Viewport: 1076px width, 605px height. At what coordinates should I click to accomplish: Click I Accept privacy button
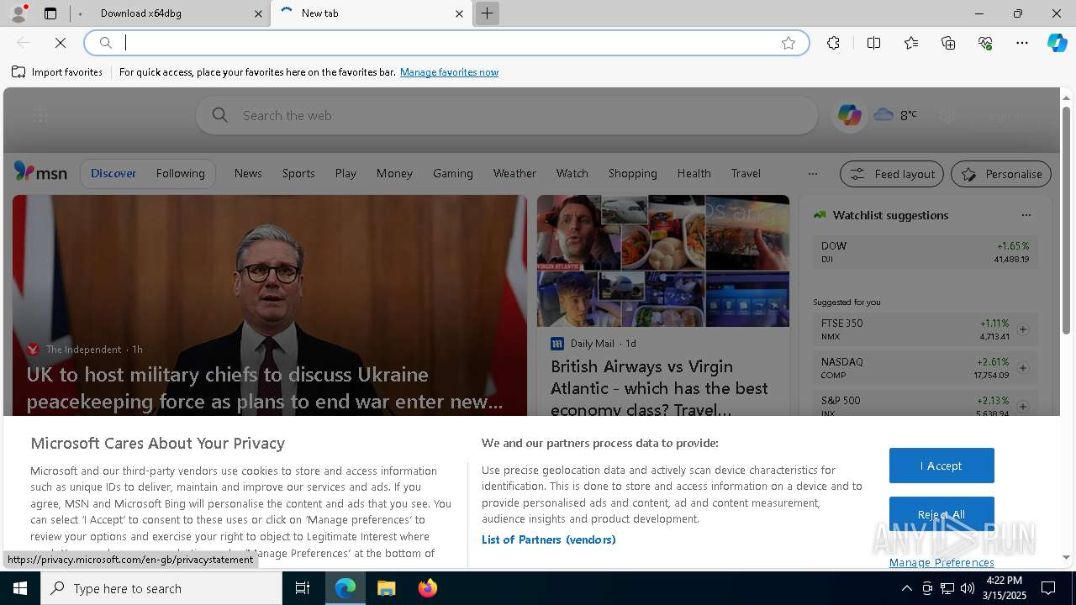coord(941,466)
